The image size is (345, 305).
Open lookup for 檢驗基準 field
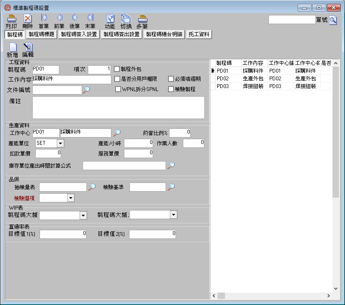[x=171, y=187]
